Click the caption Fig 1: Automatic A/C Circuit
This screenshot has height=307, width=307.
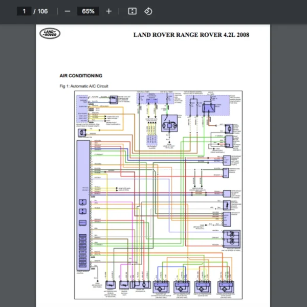click(84, 86)
